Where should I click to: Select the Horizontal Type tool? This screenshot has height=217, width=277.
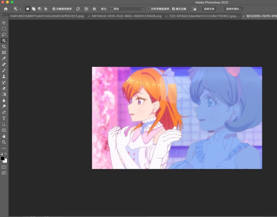(4, 118)
